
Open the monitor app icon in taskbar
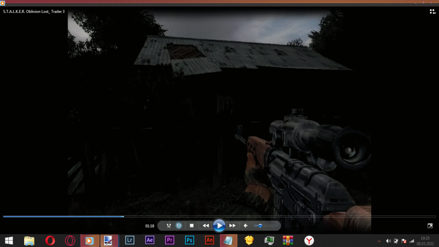click(x=270, y=240)
